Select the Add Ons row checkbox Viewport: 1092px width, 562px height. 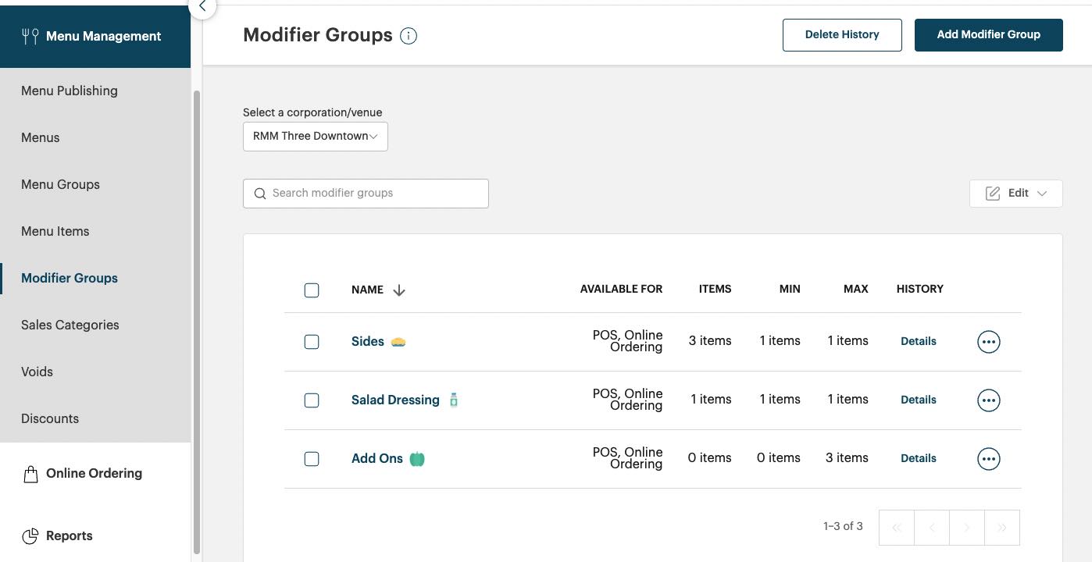point(312,458)
